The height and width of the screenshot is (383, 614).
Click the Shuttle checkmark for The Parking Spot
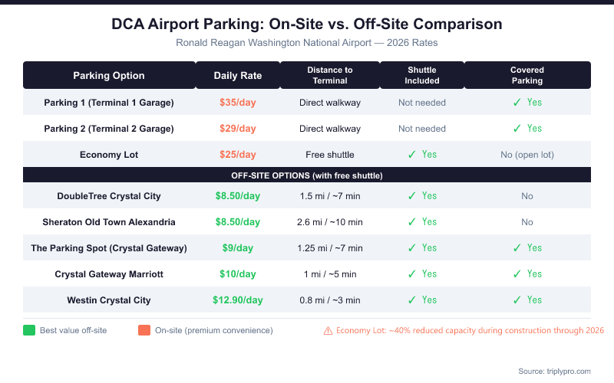412,247
